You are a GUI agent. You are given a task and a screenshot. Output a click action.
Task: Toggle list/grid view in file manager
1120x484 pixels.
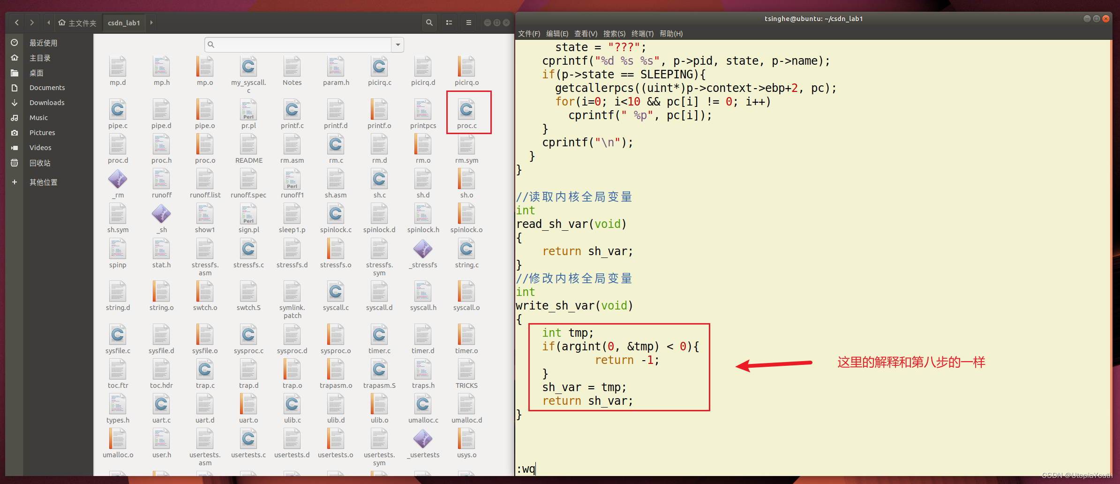coord(449,23)
